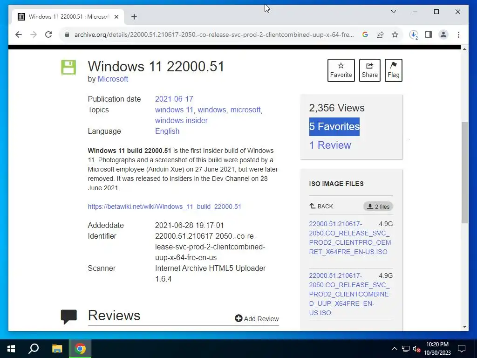Click the page vertical scrollbar thumb
Image resolution: width=477 pixels, height=358 pixels.
(x=464, y=172)
